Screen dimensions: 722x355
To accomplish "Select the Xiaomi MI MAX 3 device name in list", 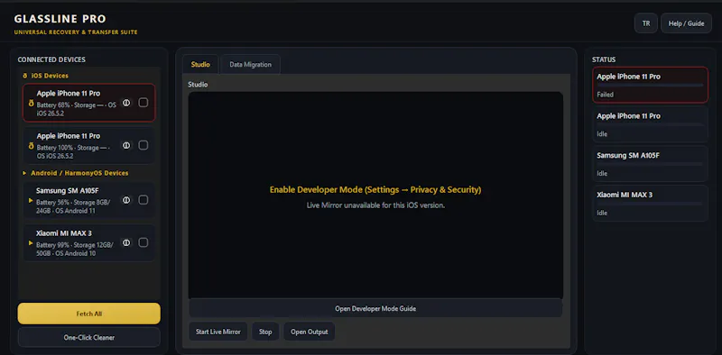I will click(x=63, y=233).
